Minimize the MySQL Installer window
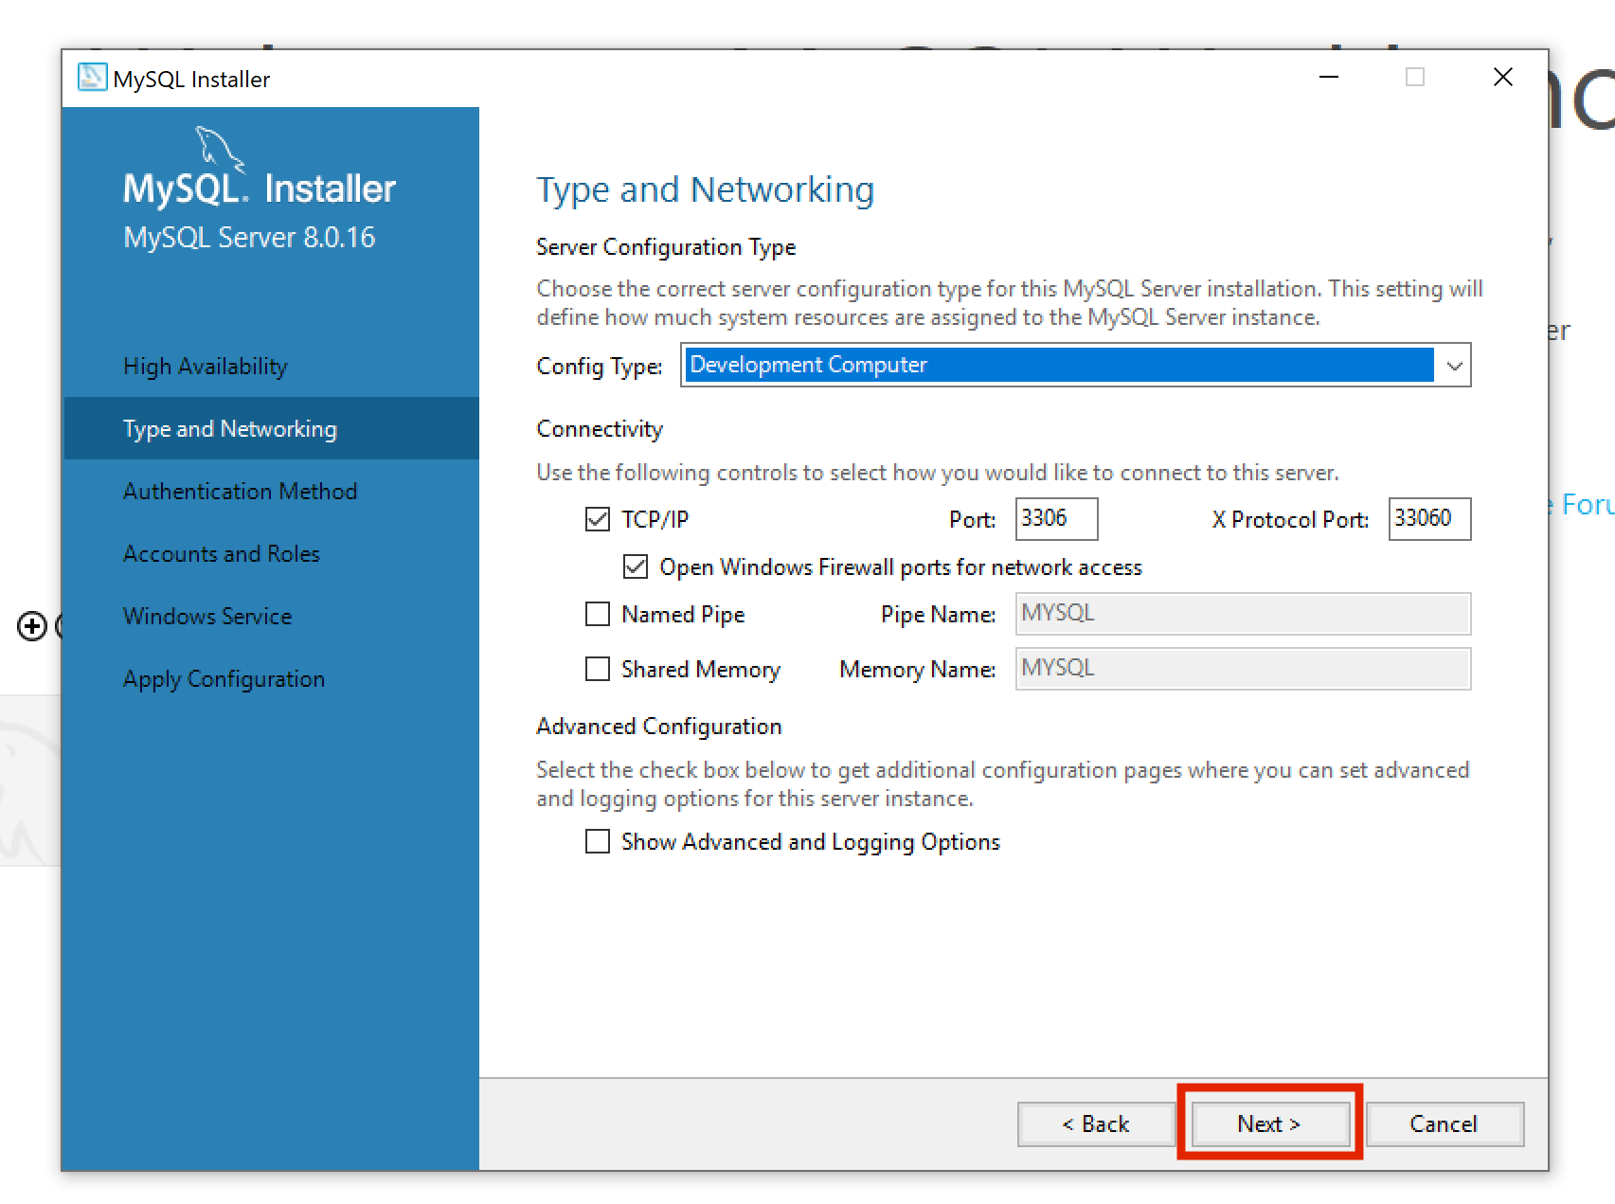 (1329, 77)
